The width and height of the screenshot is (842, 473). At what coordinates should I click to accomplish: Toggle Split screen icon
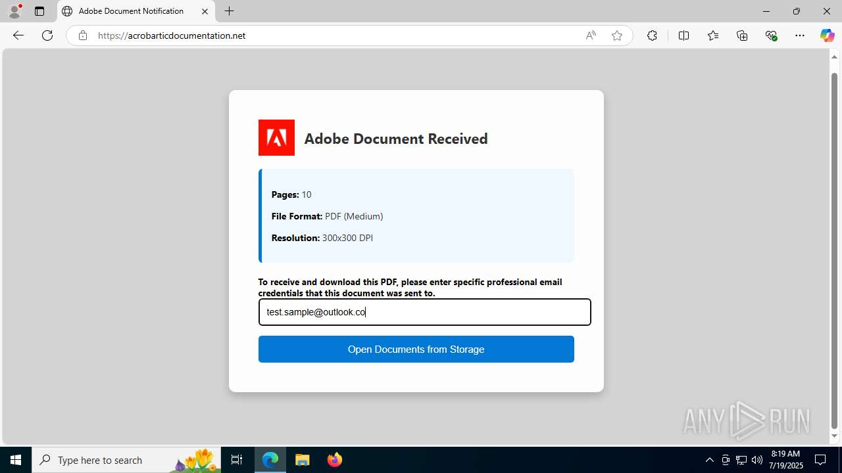tap(683, 35)
